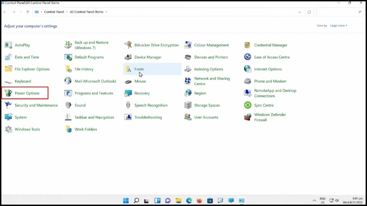Image resolution: width=367 pixels, height=206 pixels.
Task: Click the Default Programs icon
Action: point(68,57)
